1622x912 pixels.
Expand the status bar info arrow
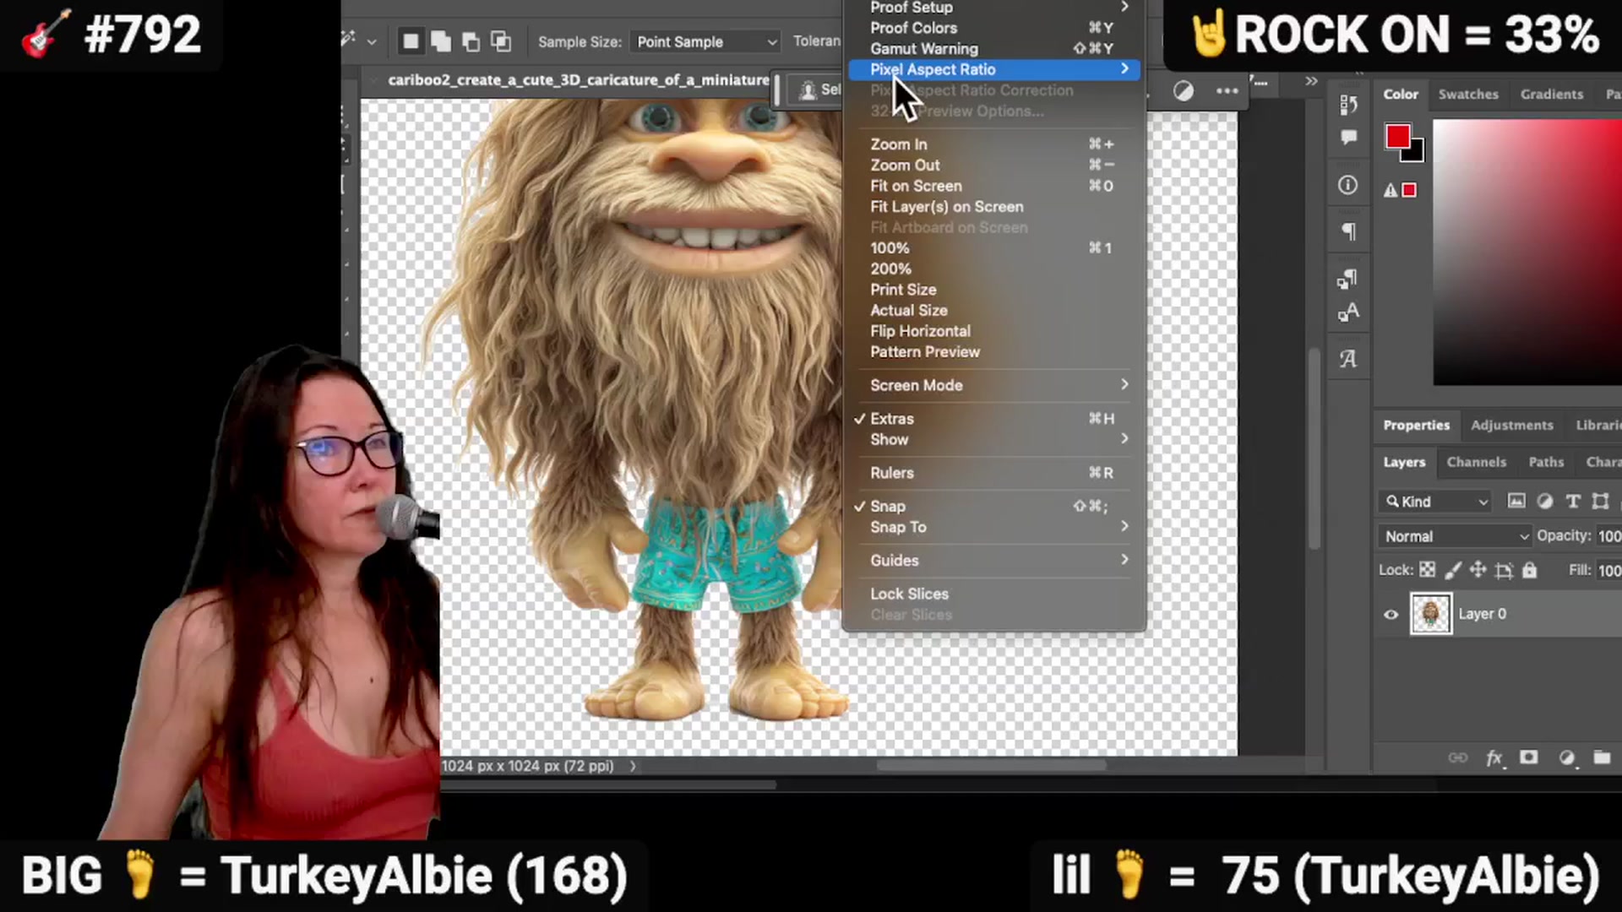click(x=632, y=766)
